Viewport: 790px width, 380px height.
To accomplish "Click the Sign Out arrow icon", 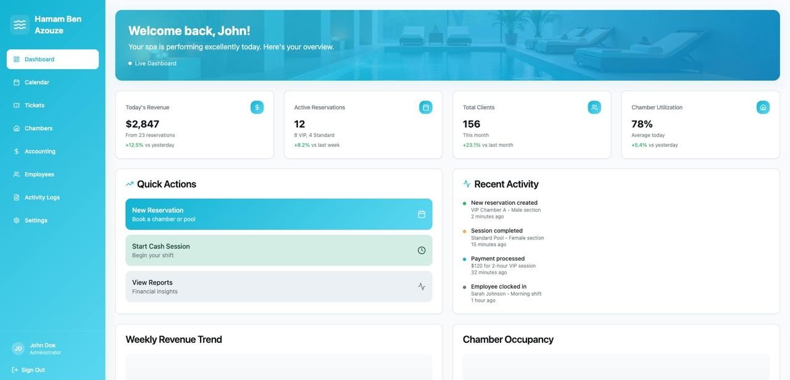I will tap(15, 370).
